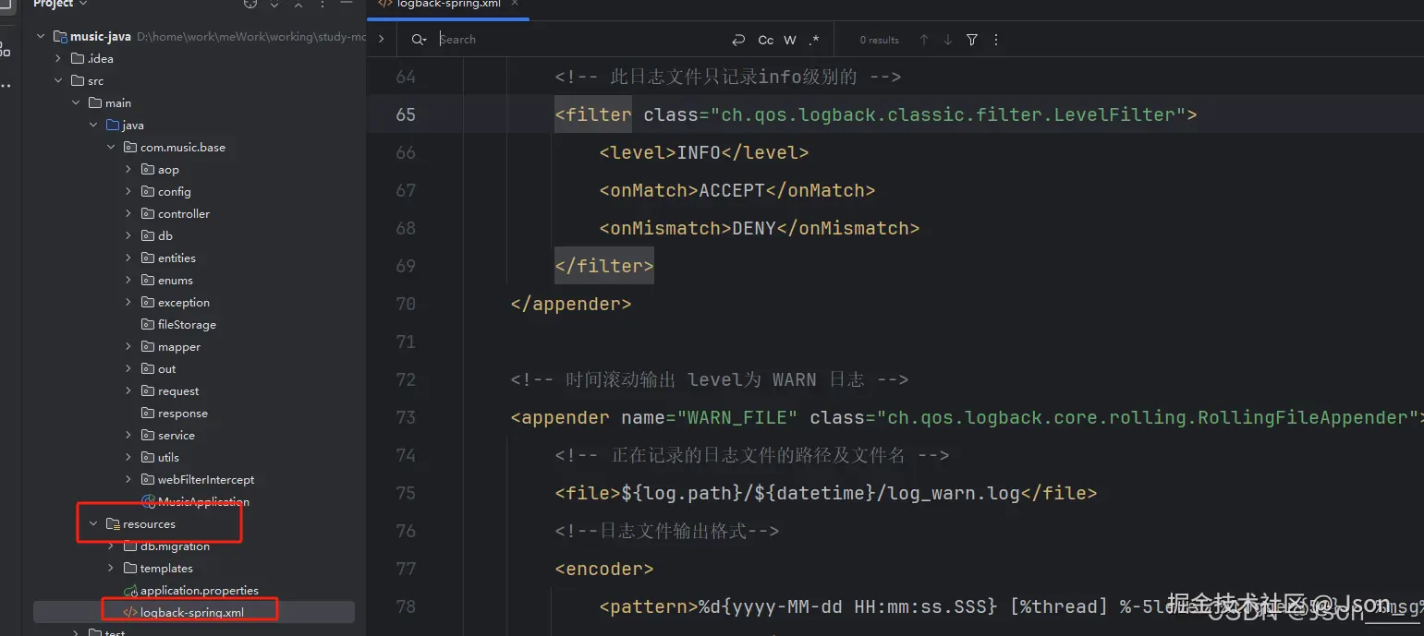Click the controller package icon
The width and height of the screenshot is (1424, 636).
click(x=148, y=214)
